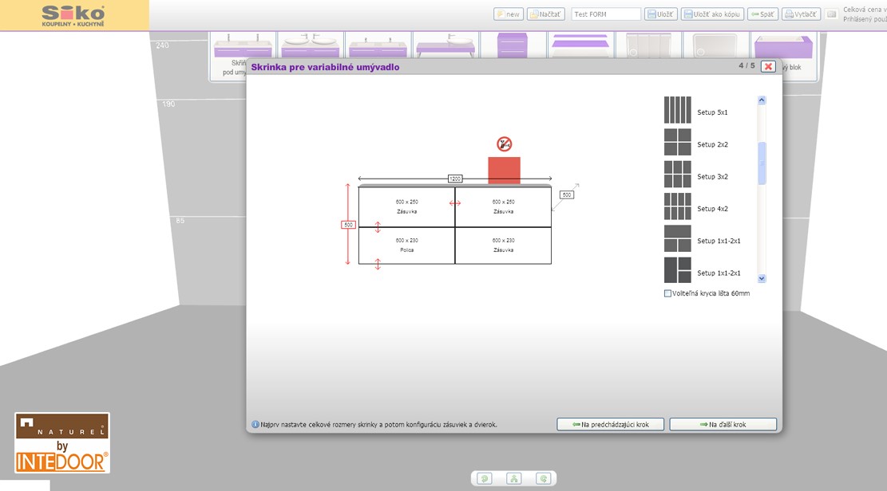Screen dimensions: 887x491
Task: Click the center view icon in the bottom bar
Action: [513, 478]
